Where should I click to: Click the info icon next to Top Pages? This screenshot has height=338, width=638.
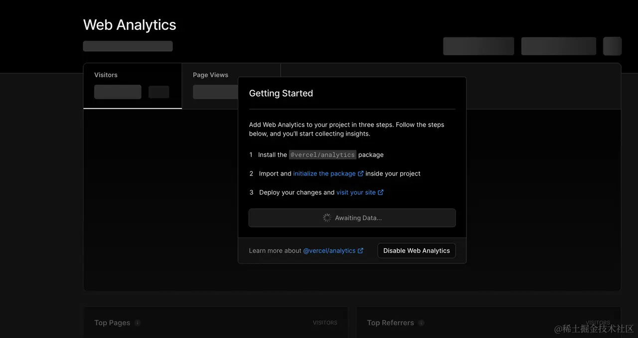[138, 323]
